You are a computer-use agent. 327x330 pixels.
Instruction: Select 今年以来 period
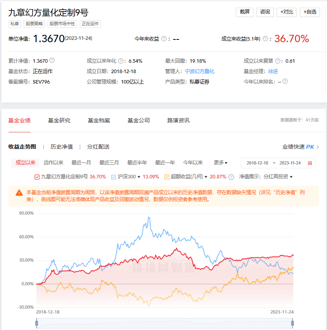(193, 163)
